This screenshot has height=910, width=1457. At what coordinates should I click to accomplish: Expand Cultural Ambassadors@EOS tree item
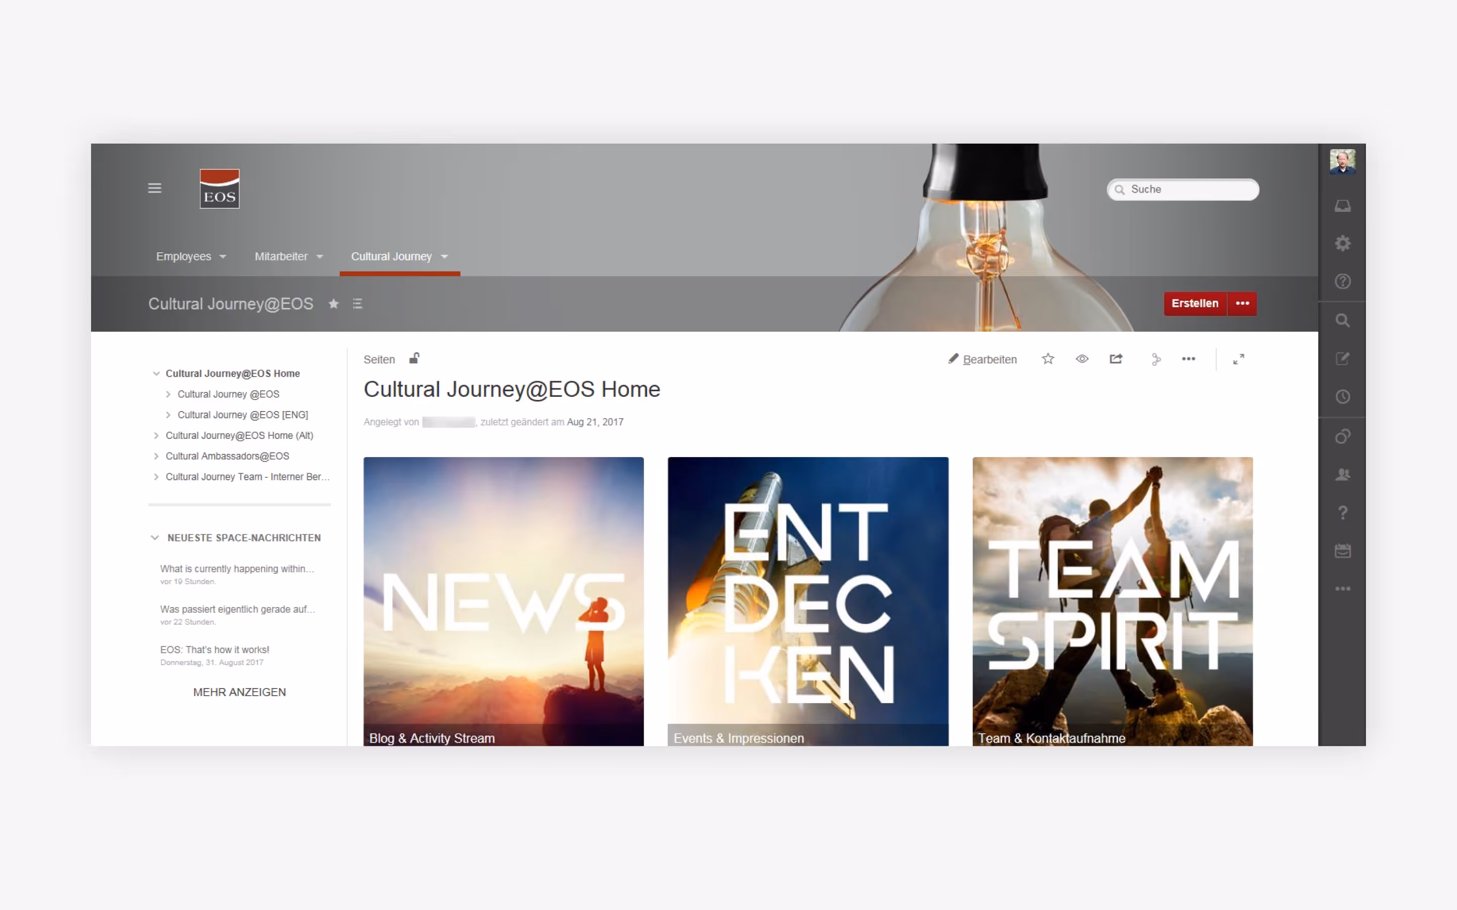[156, 456]
